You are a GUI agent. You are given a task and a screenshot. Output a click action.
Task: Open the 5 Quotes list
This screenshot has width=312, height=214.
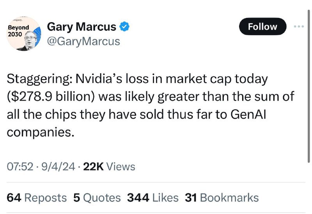pos(97,198)
